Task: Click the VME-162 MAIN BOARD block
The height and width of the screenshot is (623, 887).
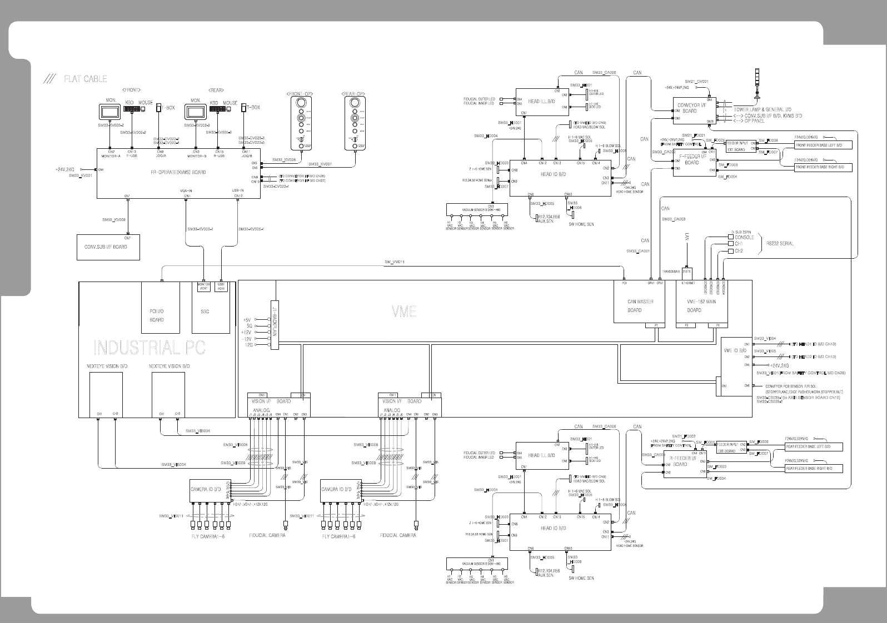Action: [x=702, y=302]
